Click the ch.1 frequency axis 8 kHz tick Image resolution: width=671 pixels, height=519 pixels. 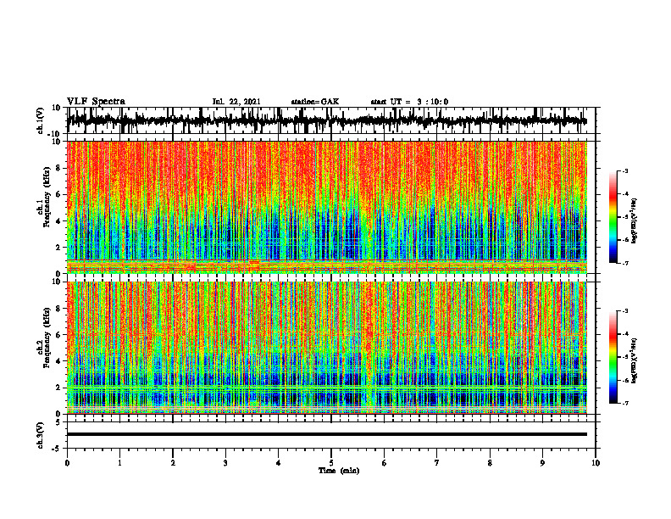click(x=59, y=168)
